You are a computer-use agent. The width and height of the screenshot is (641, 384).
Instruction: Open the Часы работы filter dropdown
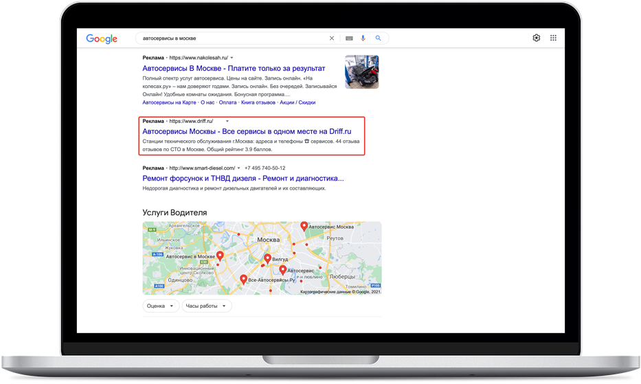[x=207, y=306]
